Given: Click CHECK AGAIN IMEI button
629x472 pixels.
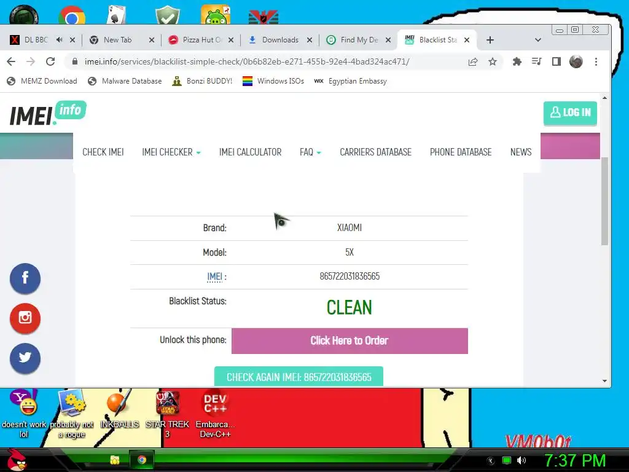Looking at the screenshot, I should coord(299,377).
